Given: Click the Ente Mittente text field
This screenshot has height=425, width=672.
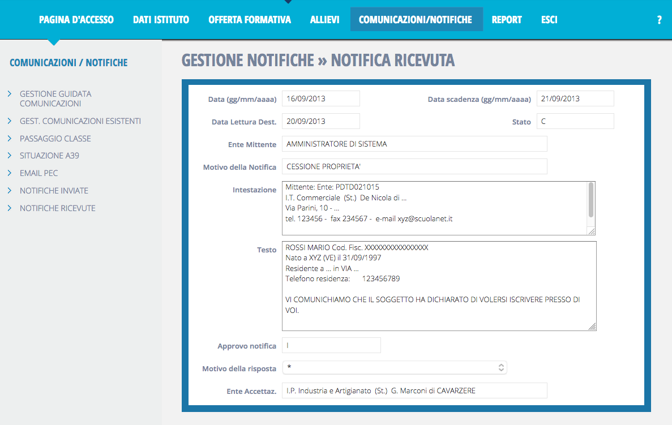Looking at the screenshot, I should pos(414,144).
